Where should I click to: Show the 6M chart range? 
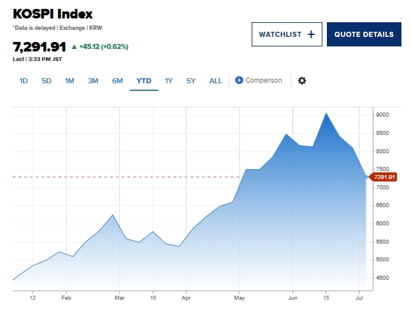(x=117, y=81)
